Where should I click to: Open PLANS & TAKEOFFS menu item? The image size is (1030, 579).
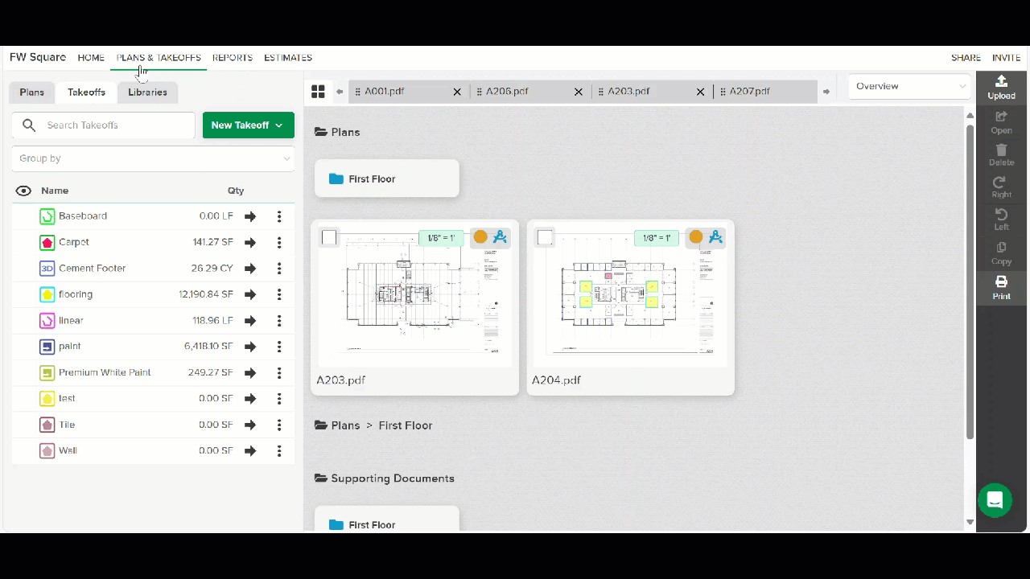(159, 58)
